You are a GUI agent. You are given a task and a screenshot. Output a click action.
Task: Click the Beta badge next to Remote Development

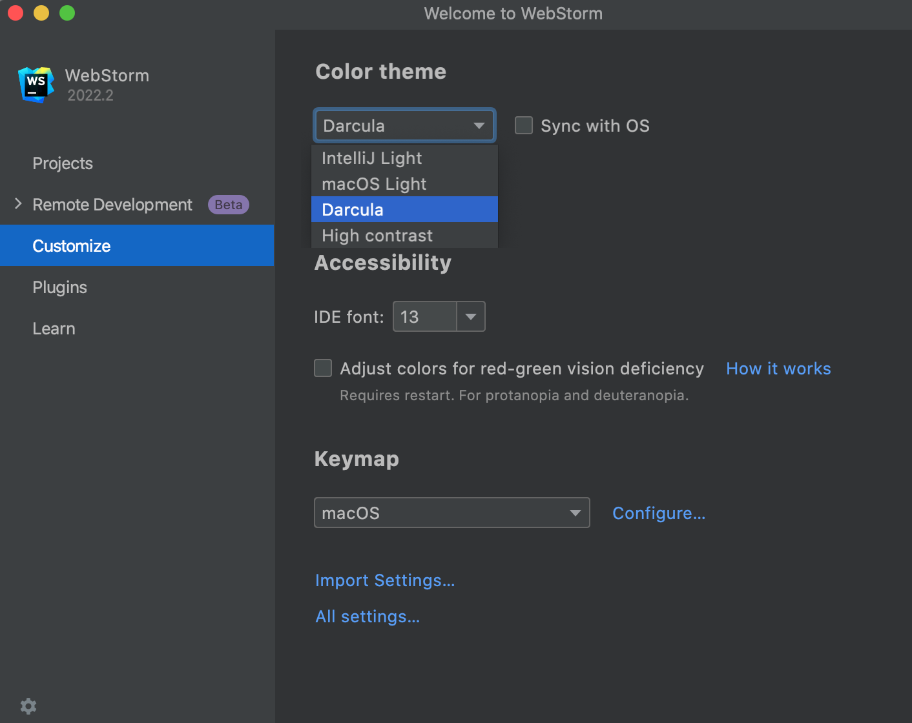pyautogui.click(x=228, y=205)
